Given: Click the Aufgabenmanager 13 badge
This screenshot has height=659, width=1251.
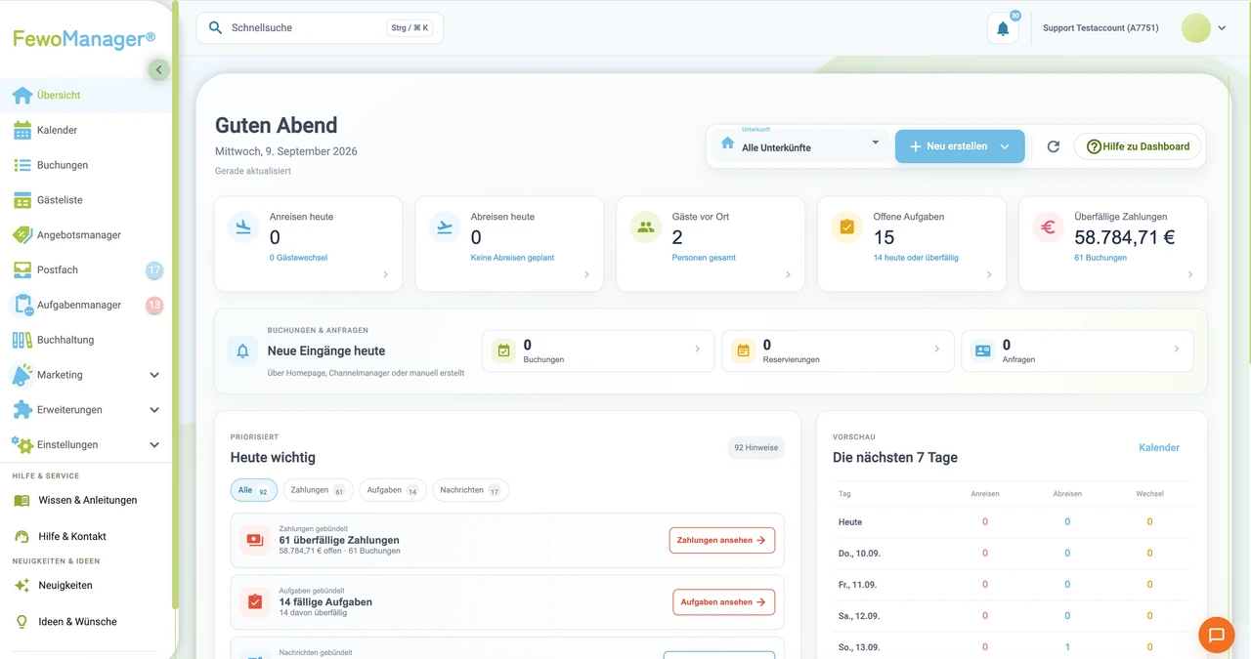Looking at the screenshot, I should pos(154,306).
